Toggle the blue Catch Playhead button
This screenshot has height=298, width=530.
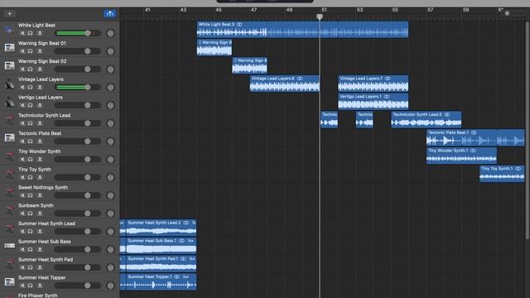coord(109,13)
